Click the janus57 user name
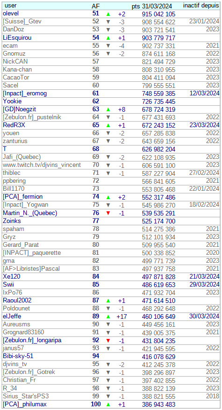The width and height of the screenshot is (222, 410). [13, 349]
